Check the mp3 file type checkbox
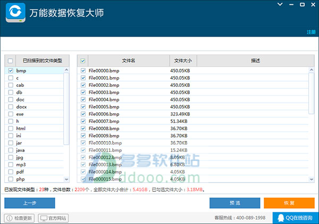Viewport: 319px width, 224px height. point(11,165)
